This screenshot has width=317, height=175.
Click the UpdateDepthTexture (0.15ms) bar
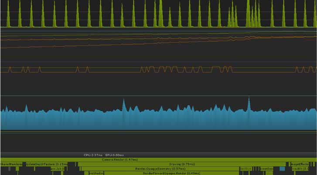pos(47,164)
